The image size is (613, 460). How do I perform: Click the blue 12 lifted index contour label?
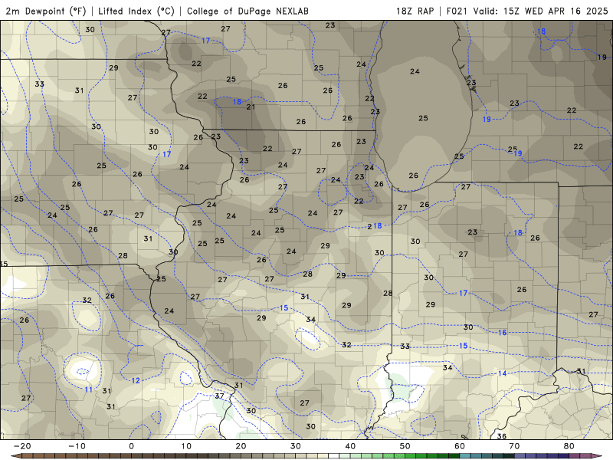pyautogui.click(x=136, y=380)
